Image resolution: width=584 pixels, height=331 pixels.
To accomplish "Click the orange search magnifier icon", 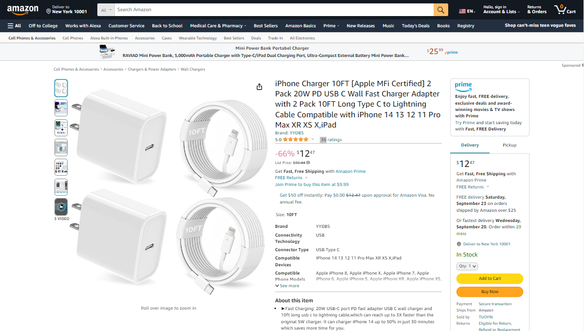I will 440,10.
